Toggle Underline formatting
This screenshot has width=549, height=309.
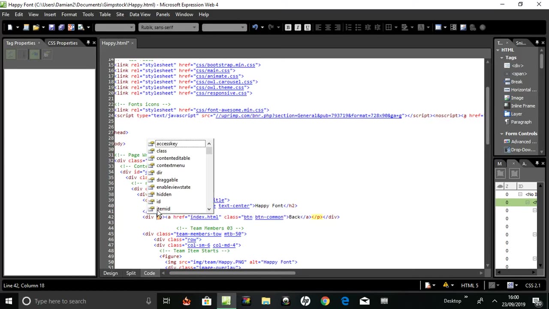click(307, 27)
